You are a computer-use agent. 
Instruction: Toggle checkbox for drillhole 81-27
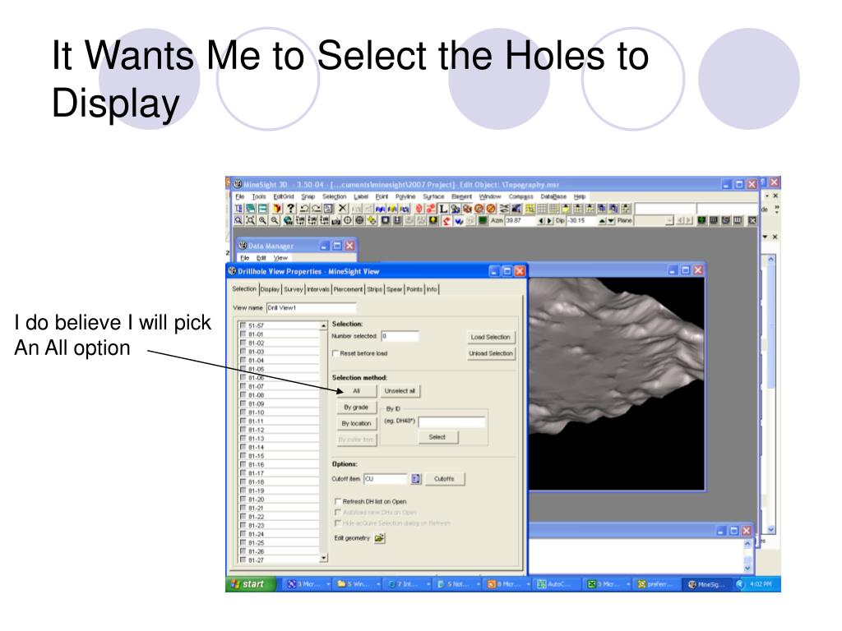pyautogui.click(x=243, y=560)
